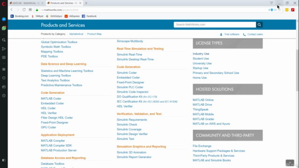Open a new browser tab
This screenshot has height=168, width=299.
tap(86, 3)
